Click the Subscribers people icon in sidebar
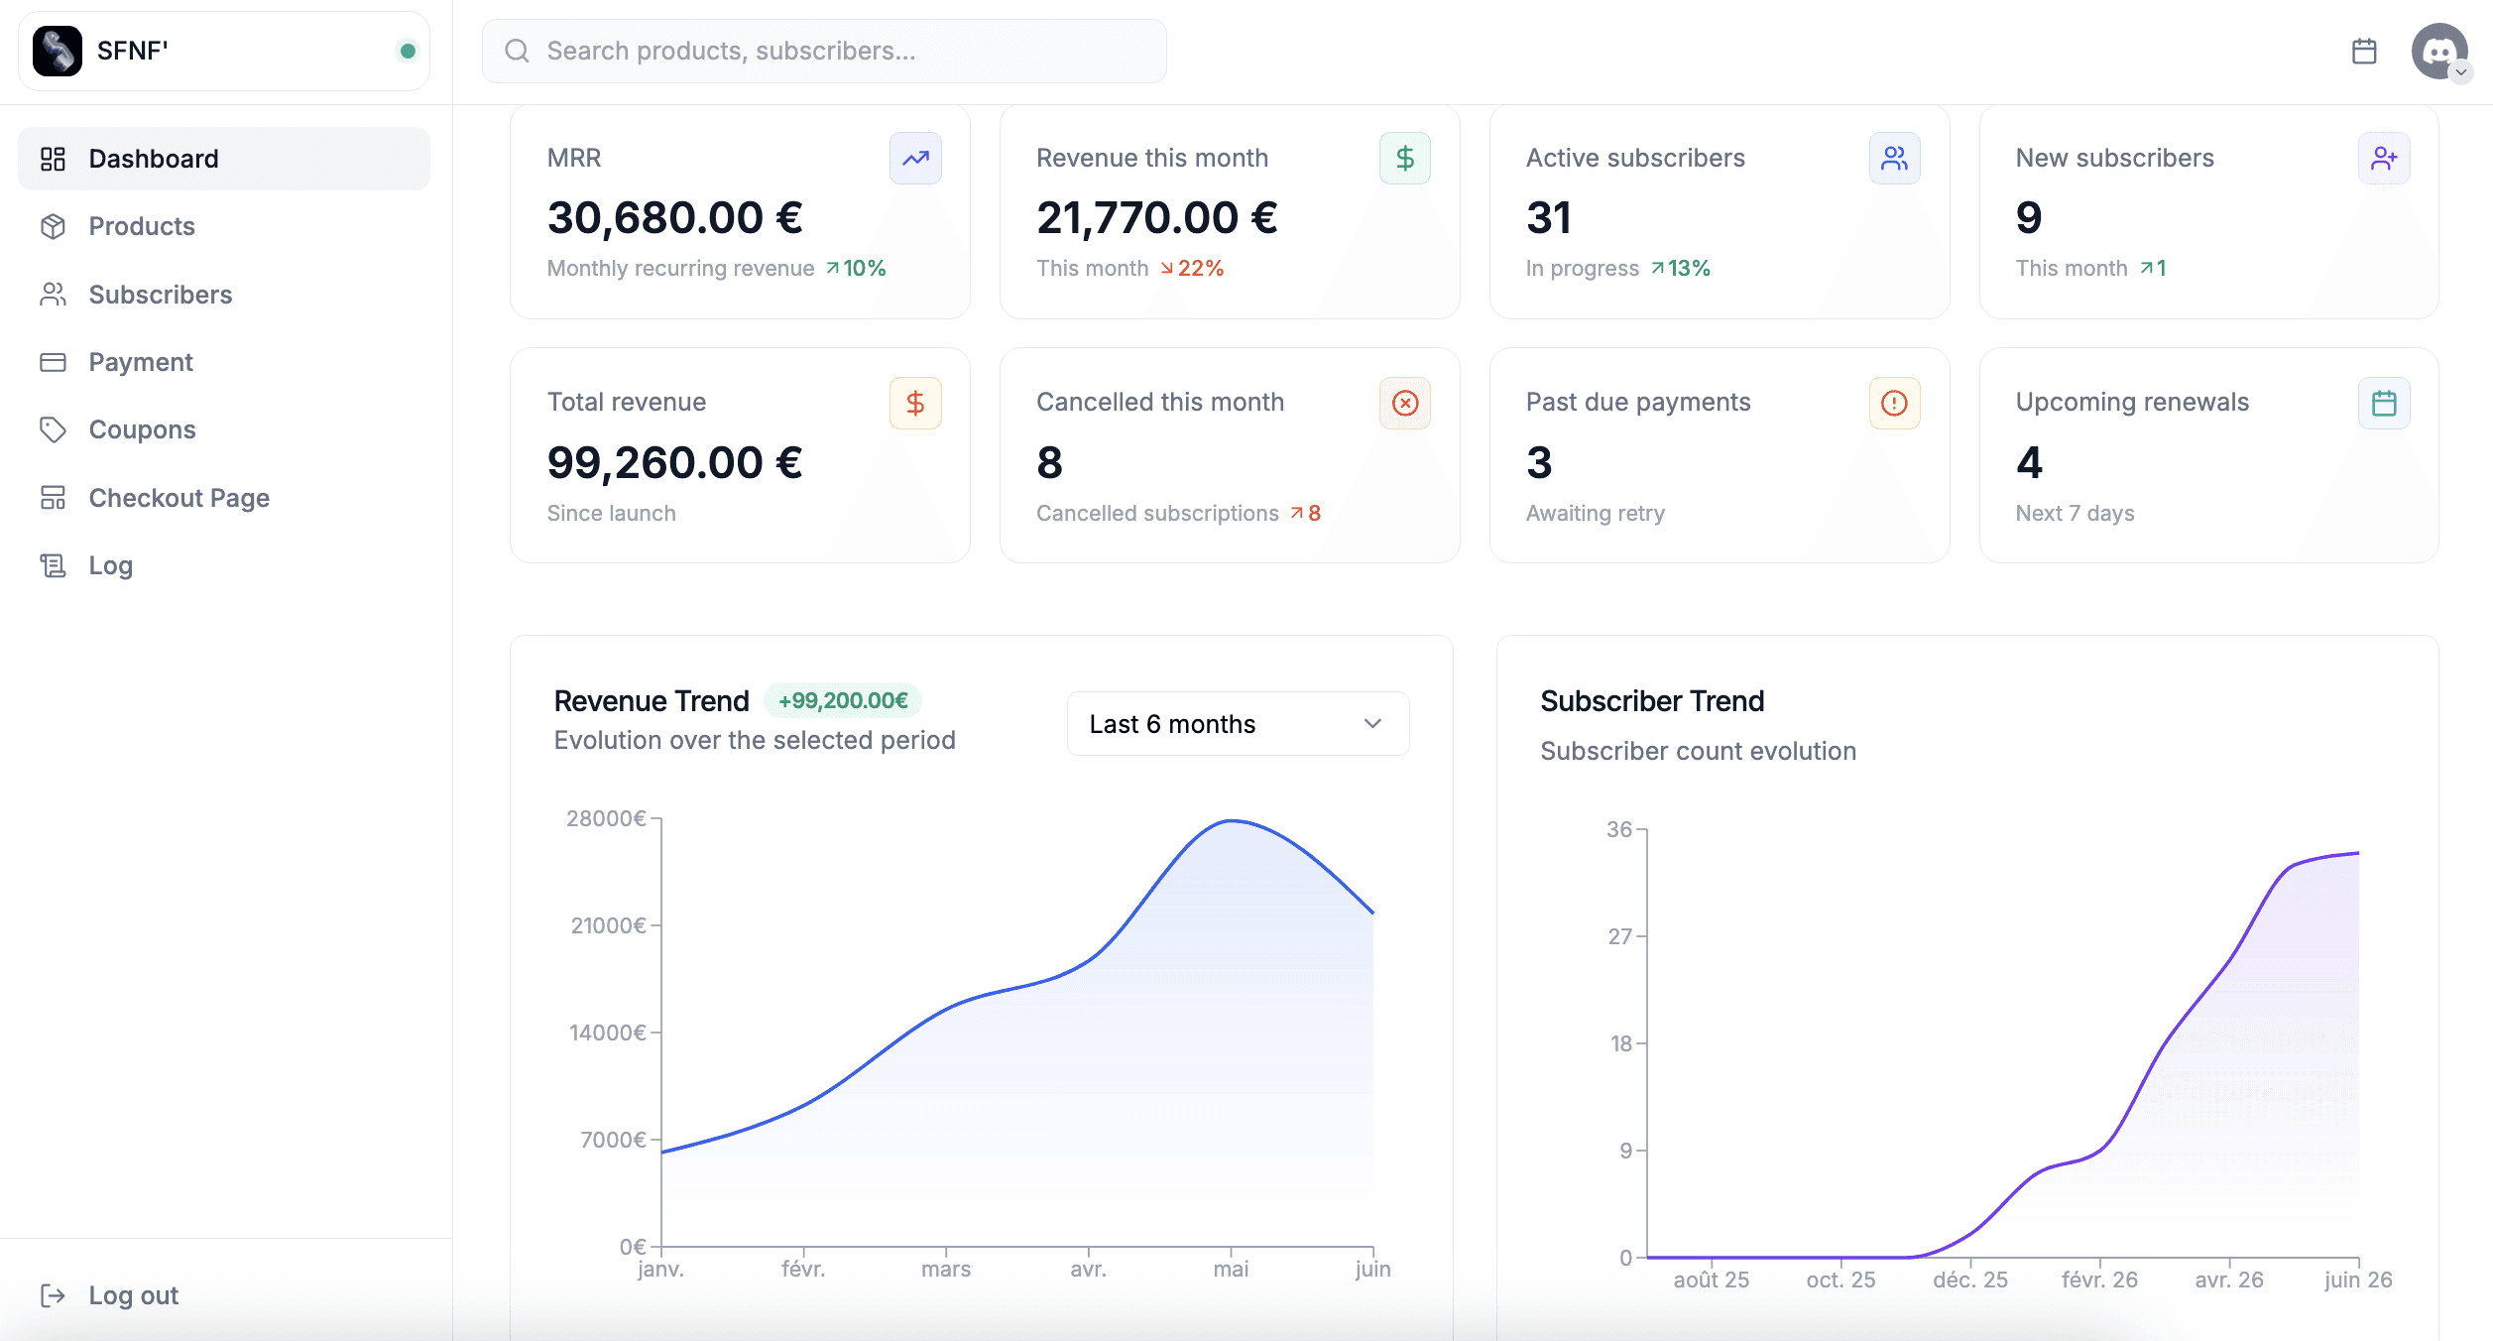 click(53, 295)
